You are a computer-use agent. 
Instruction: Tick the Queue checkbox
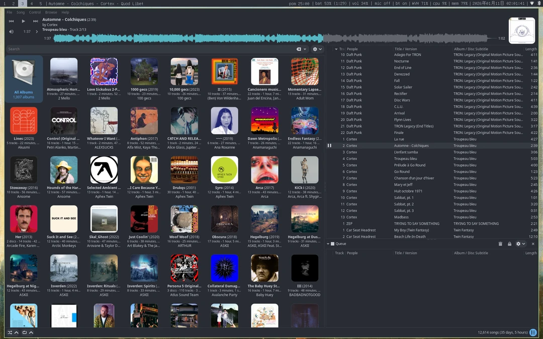click(332, 244)
